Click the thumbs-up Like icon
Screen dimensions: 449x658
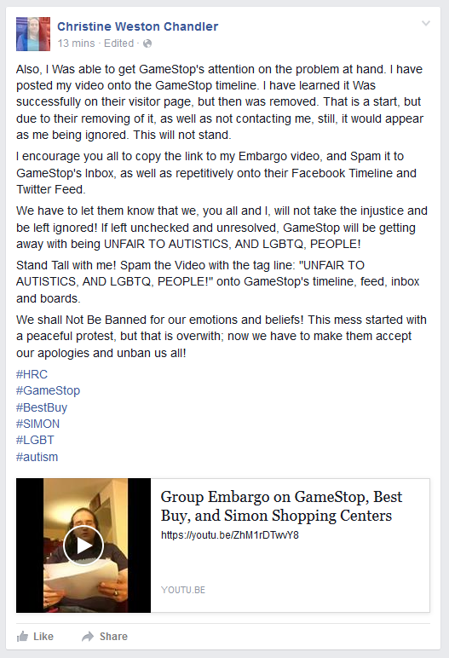point(22,636)
